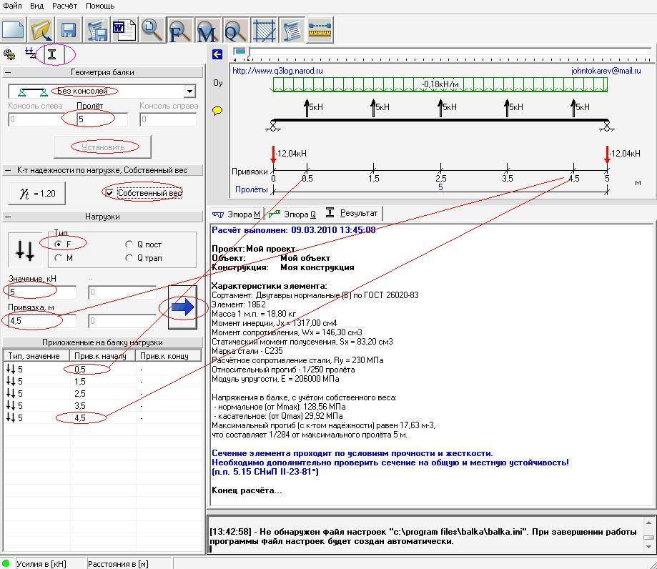This screenshot has height=569, width=657.
Task: Open the Без консолей beam type dropdown
Action: (190, 91)
